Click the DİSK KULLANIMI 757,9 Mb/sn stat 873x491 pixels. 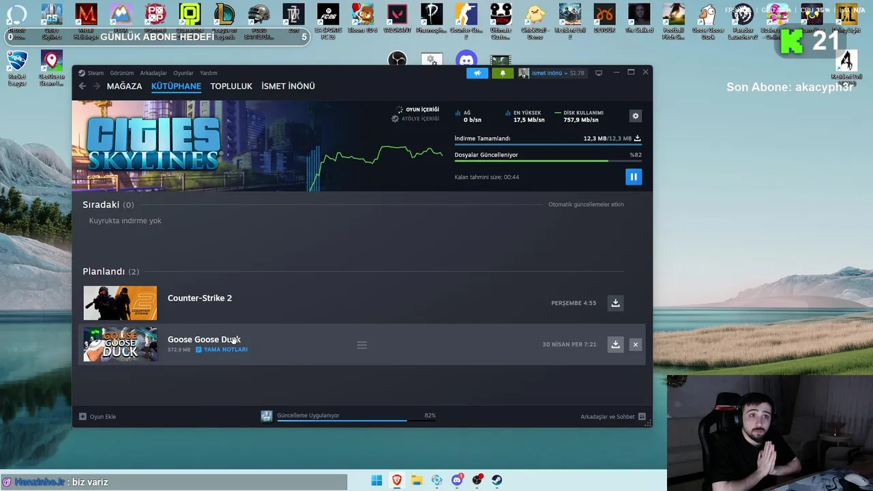tap(580, 117)
